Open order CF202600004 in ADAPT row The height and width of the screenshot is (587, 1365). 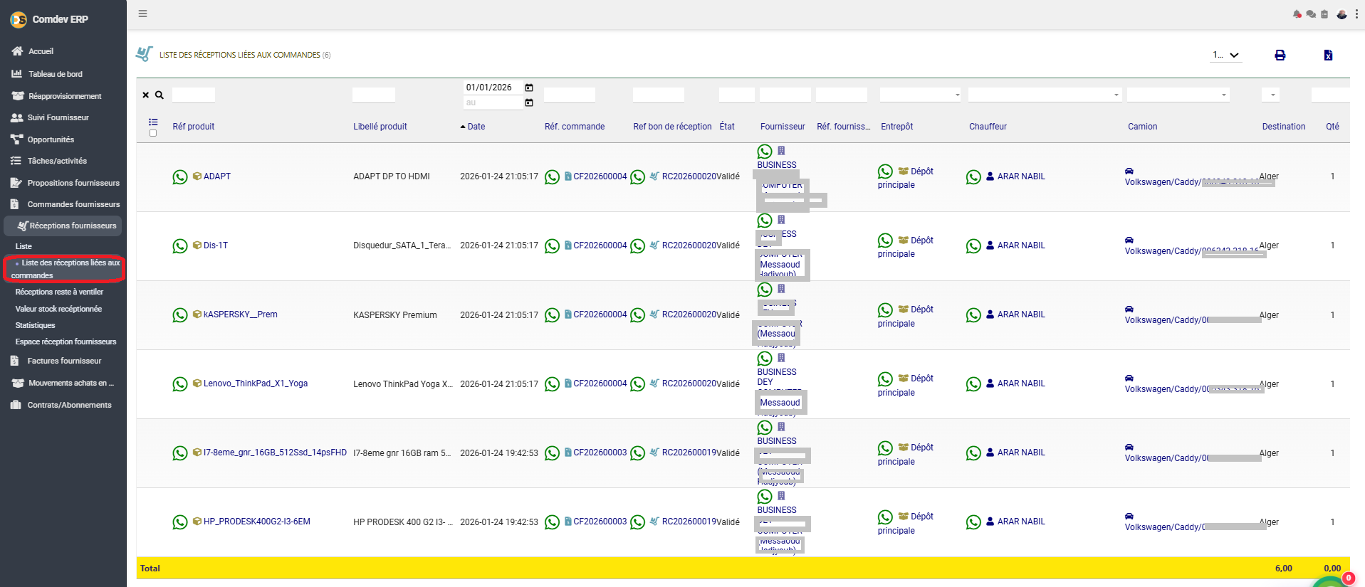[600, 176]
